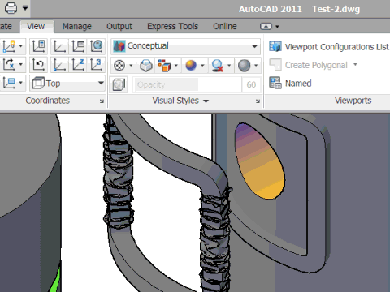Click the UCS Object globe icon

(x=97, y=46)
